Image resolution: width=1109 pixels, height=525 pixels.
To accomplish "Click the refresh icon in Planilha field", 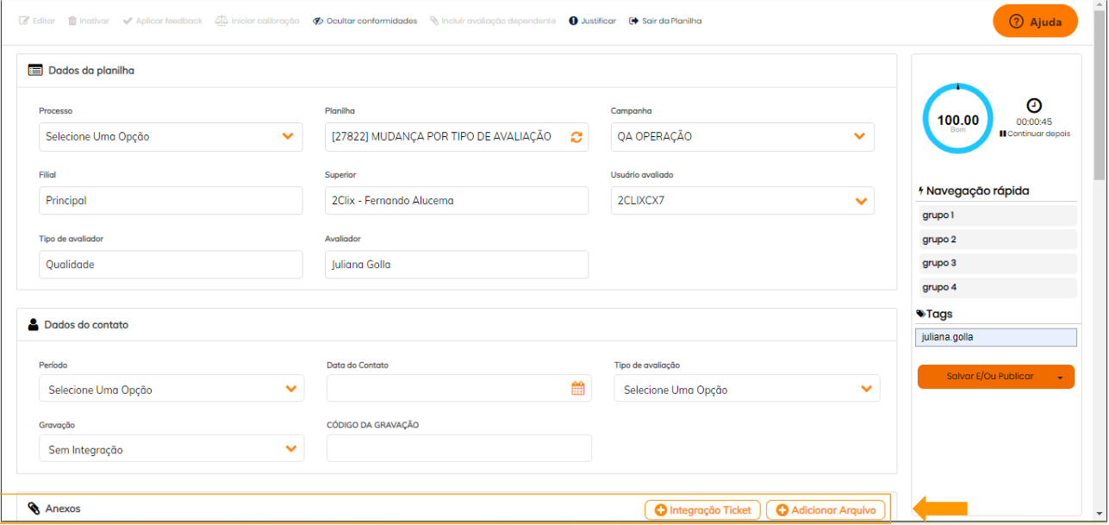I will click(576, 137).
